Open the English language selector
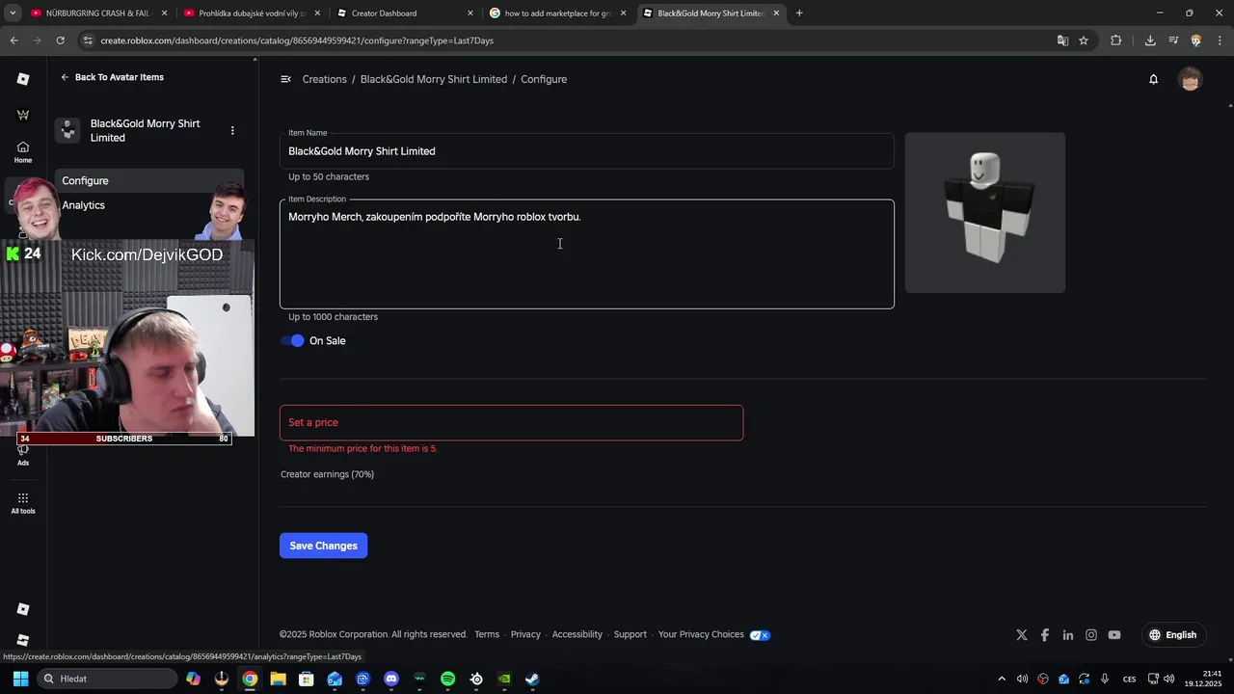1234x694 pixels. 1173,635
